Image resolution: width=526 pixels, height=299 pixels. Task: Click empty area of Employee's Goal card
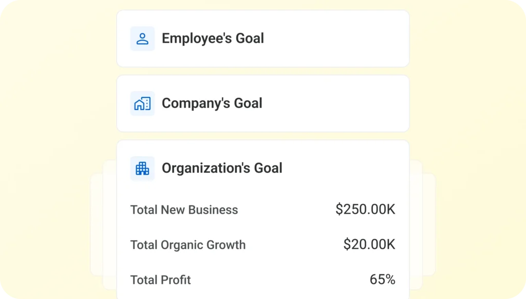click(x=335, y=39)
